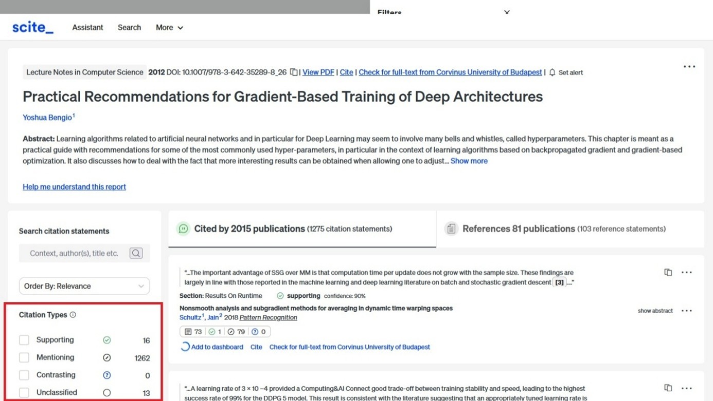Open the Order By: Relevance dropdown
Screen dimensions: 713x401
[x=84, y=286]
